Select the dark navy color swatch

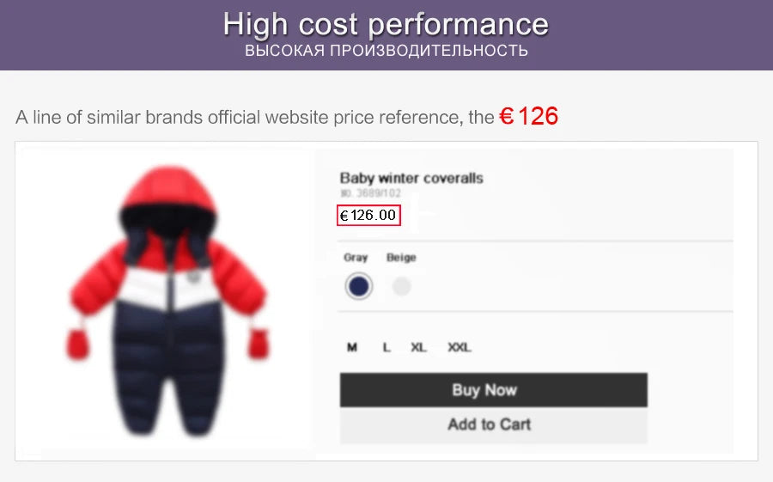(x=358, y=286)
